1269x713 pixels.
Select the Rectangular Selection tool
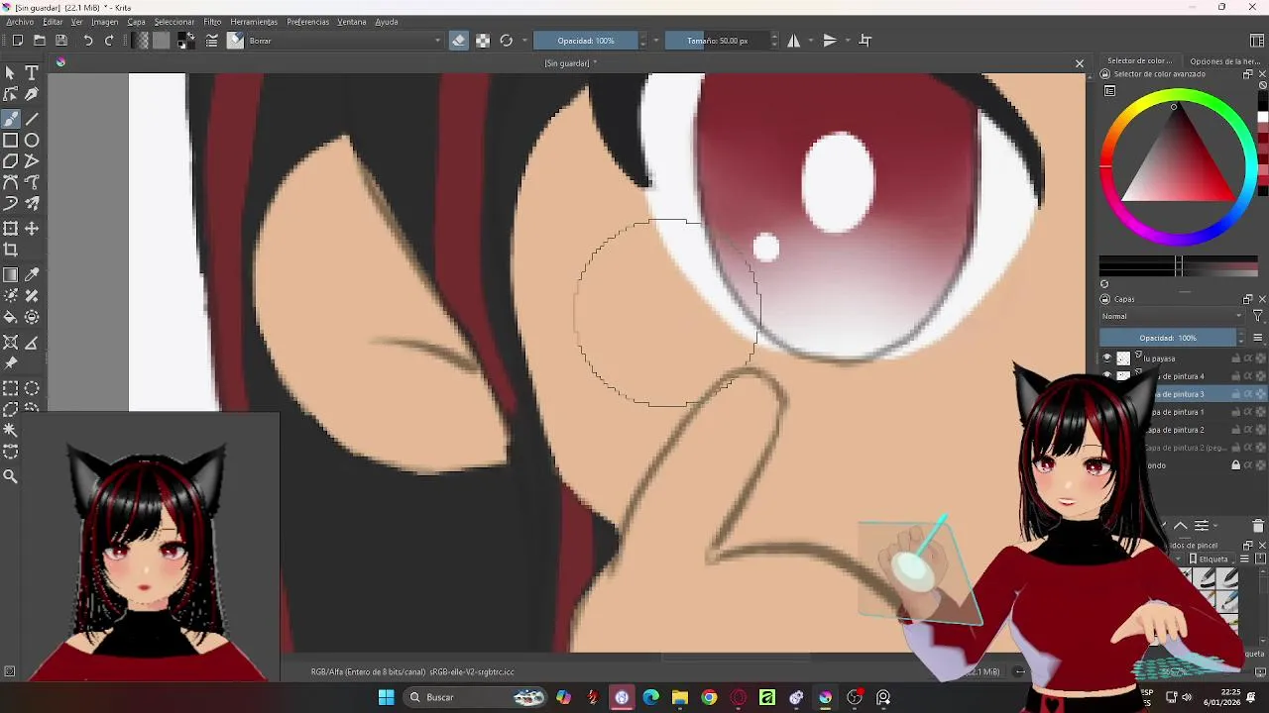coord(11,388)
